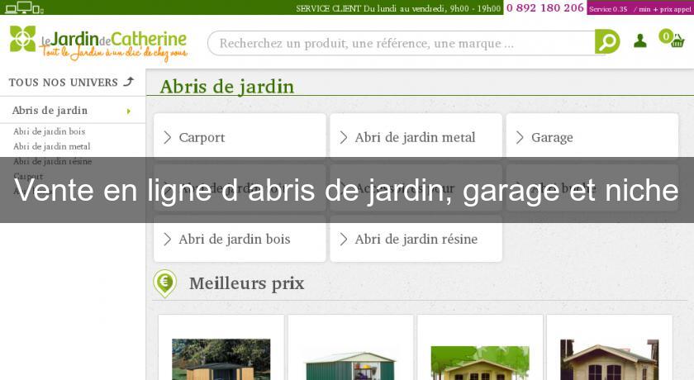Select Abri de jardin bois in sidebar
Image resolution: width=694 pixels, height=380 pixels.
click(49, 131)
